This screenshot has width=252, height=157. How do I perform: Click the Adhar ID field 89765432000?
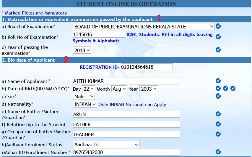click(x=126, y=152)
